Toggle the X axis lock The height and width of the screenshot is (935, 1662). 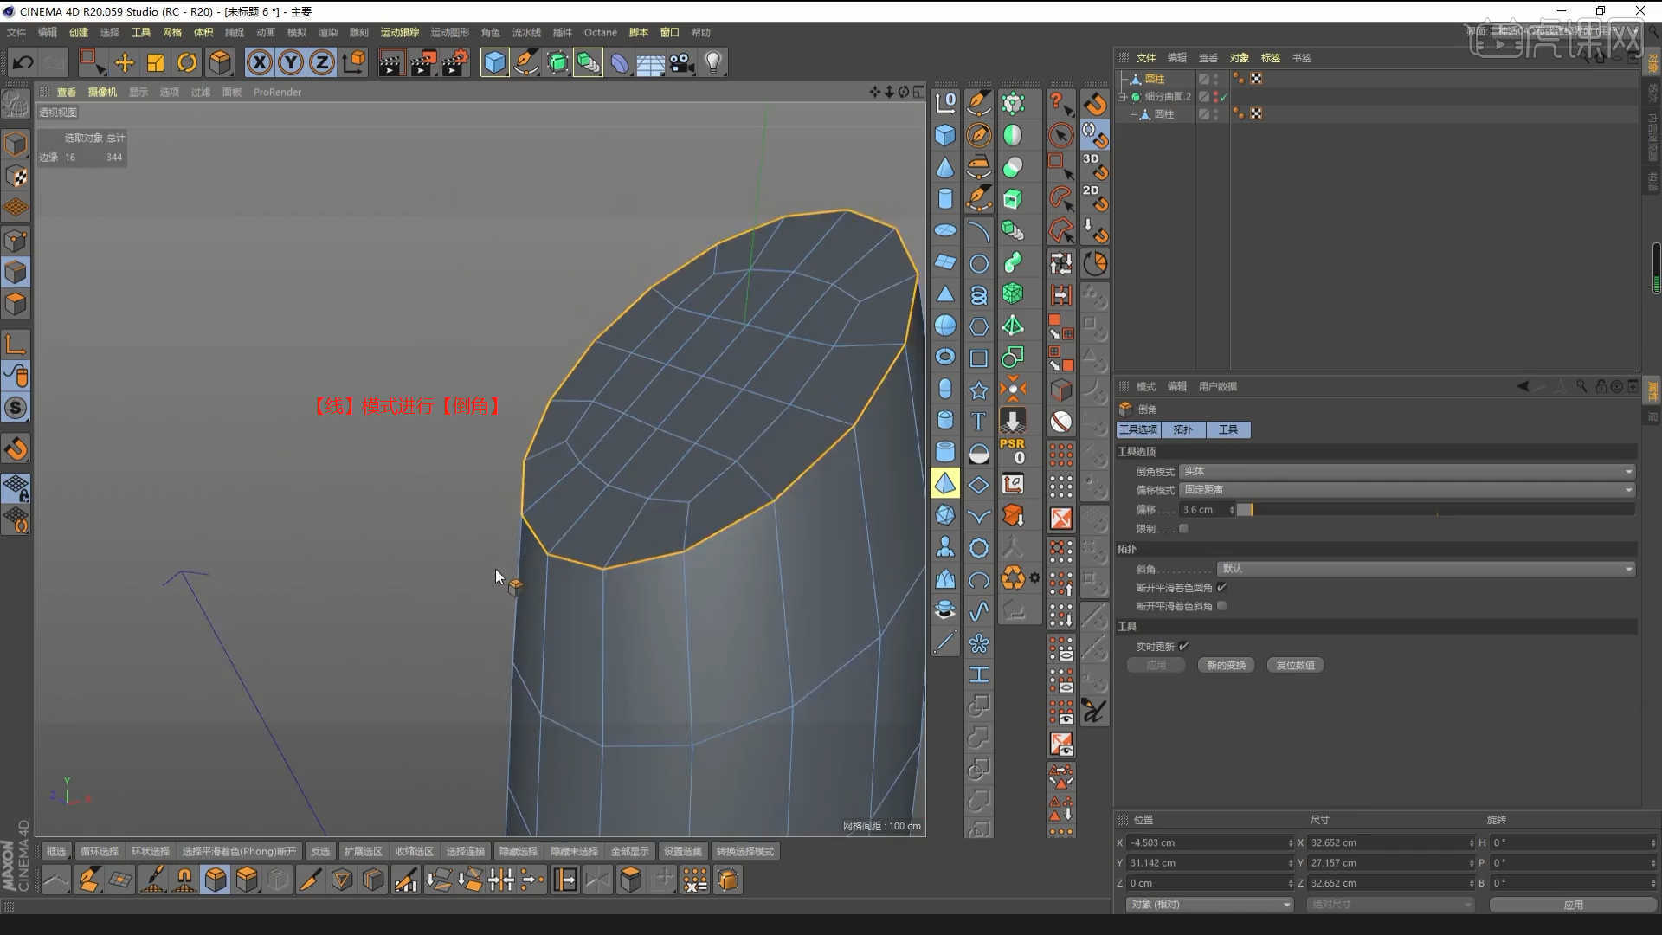[x=260, y=62]
